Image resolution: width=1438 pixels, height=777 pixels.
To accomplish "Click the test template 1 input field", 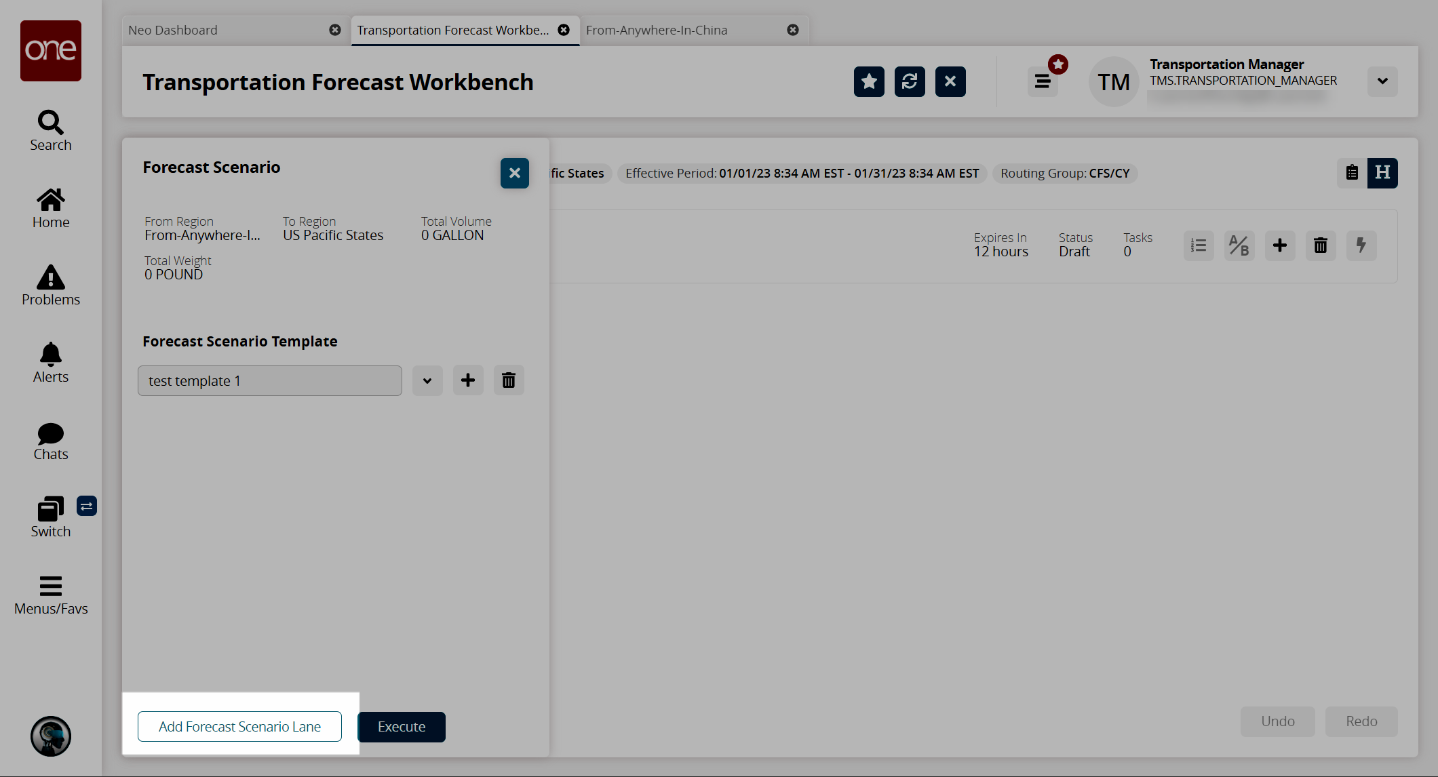I will coord(269,380).
